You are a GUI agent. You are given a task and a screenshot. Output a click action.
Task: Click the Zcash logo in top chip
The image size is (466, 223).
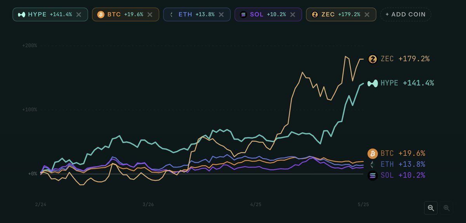[315, 14]
